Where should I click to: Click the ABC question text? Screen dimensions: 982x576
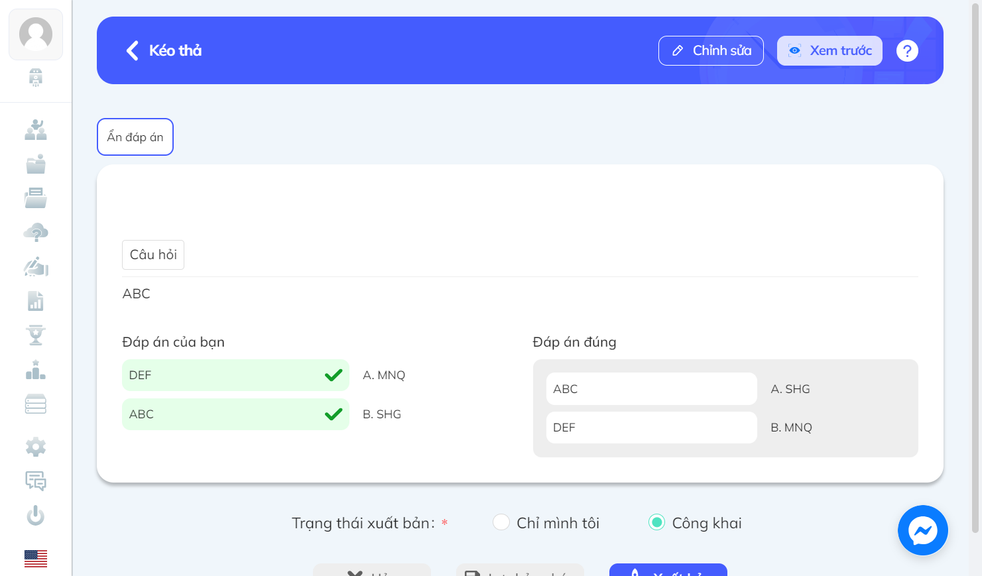pos(137,294)
